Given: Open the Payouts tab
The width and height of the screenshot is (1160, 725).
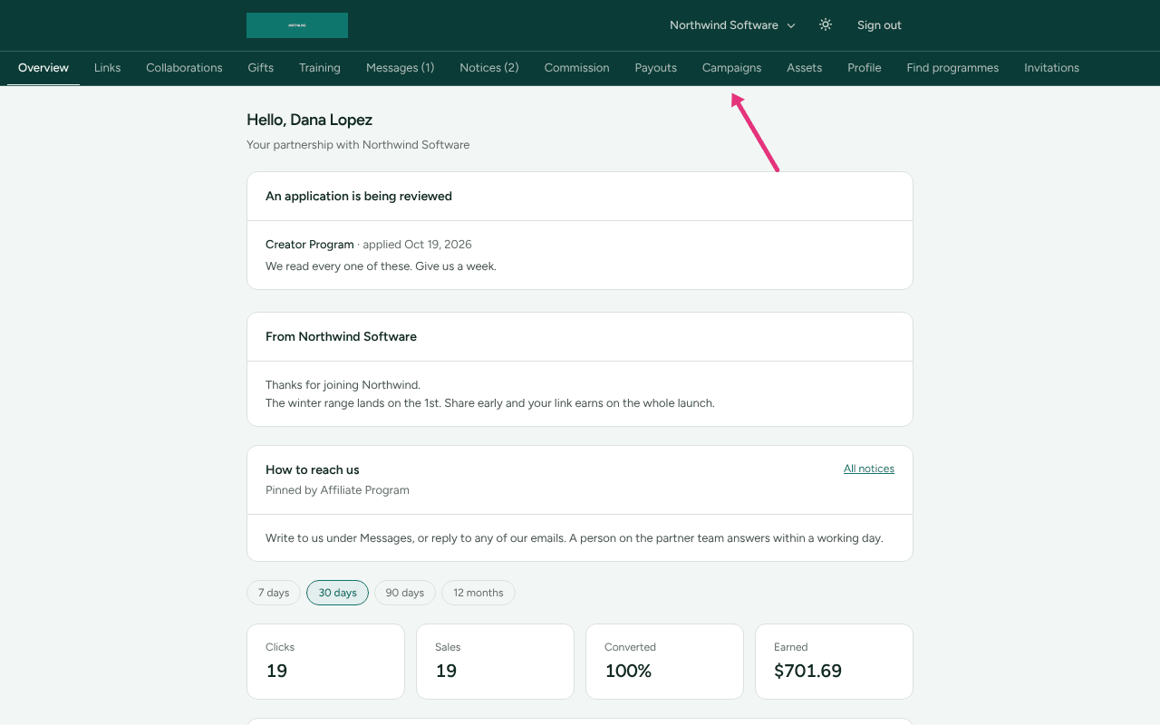Looking at the screenshot, I should click(x=656, y=68).
